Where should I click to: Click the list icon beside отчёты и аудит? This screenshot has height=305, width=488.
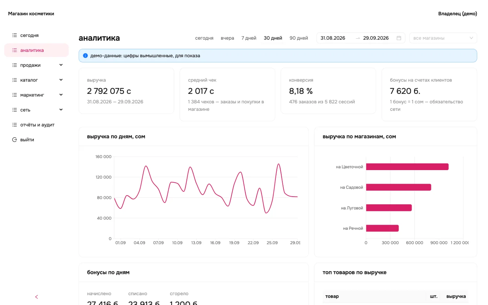(14, 125)
